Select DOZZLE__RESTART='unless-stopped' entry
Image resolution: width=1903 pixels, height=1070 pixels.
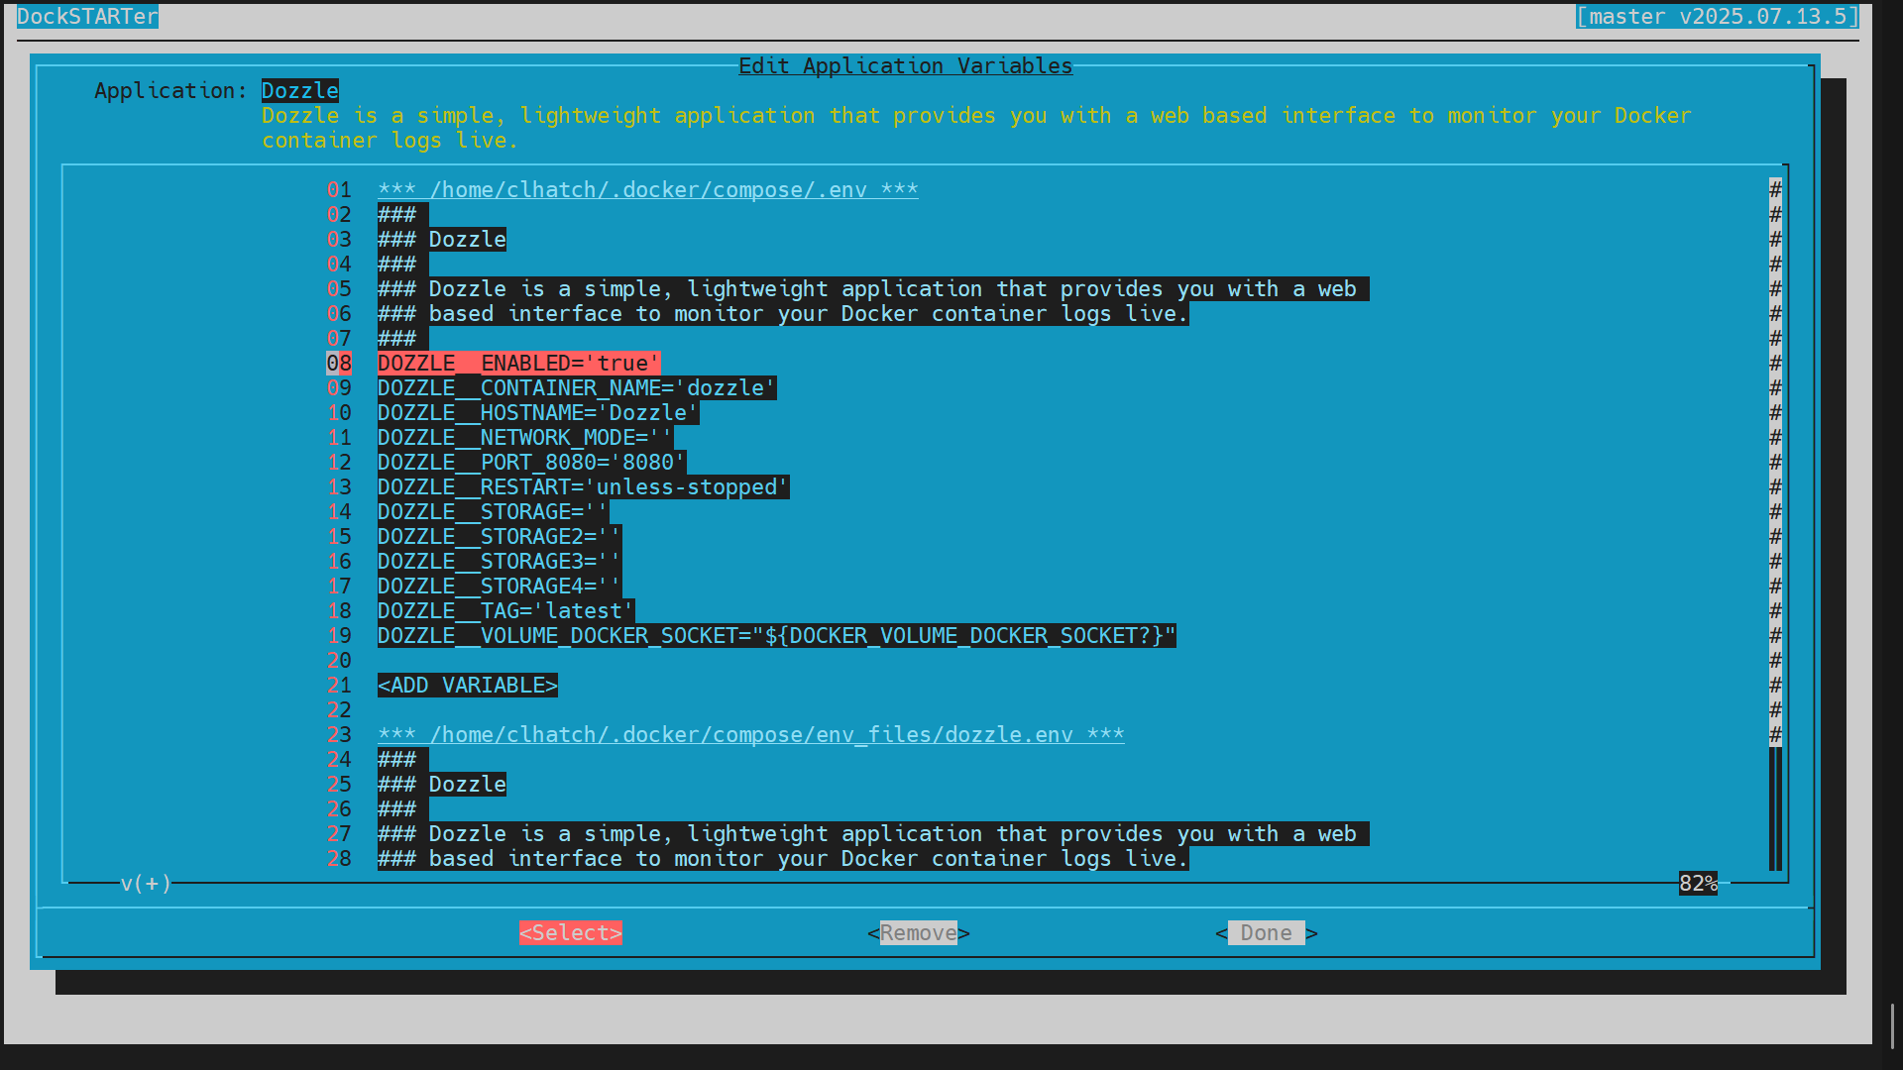tap(584, 487)
